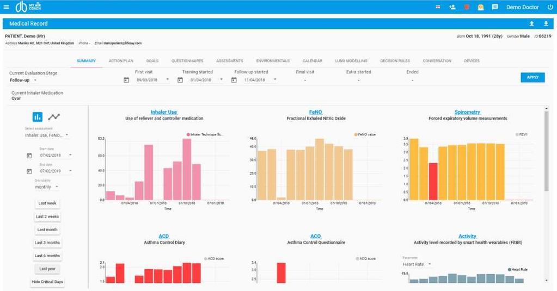Viewport: 557px width, 291px height.
Task: Open the FeNO chart link
Action: point(315,112)
